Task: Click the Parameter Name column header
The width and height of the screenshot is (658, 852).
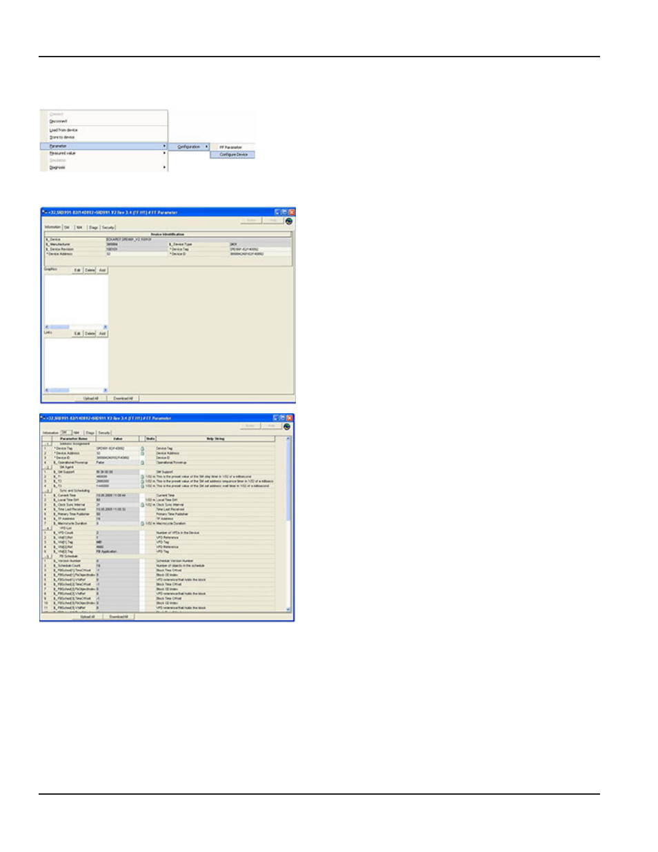Action: pyautogui.click(x=74, y=439)
